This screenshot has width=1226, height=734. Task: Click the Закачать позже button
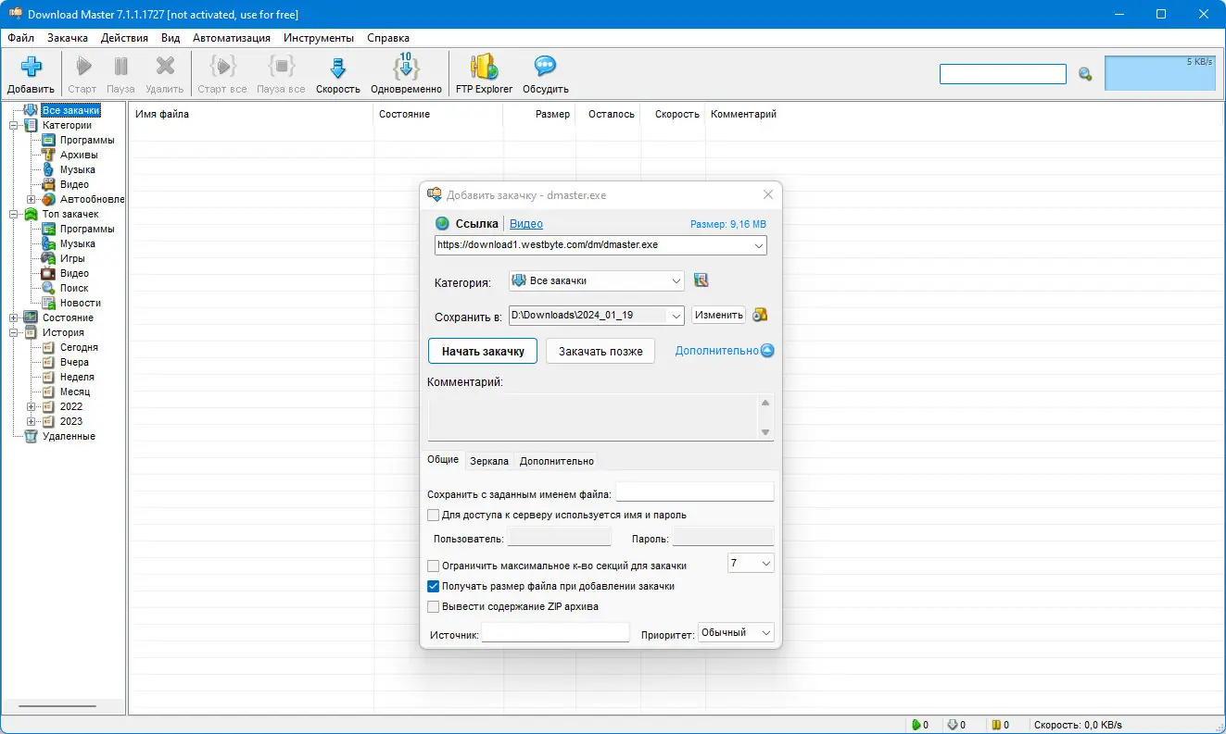coord(600,351)
